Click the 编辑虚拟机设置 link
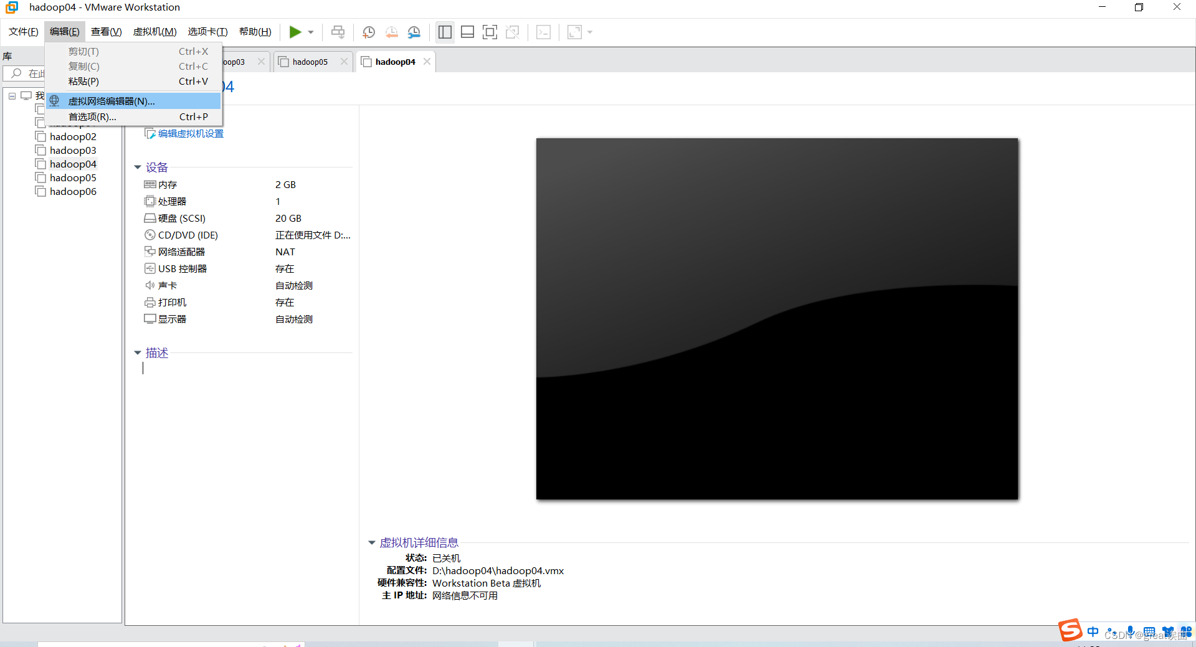This screenshot has width=1196, height=647. pyautogui.click(x=191, y=134)
